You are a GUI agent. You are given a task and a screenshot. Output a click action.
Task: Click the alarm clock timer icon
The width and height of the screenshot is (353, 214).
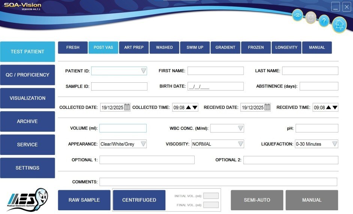click(311, 18)
